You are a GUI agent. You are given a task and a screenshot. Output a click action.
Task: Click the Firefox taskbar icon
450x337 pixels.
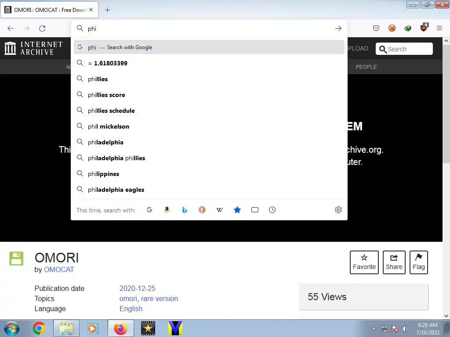(120, 328)
